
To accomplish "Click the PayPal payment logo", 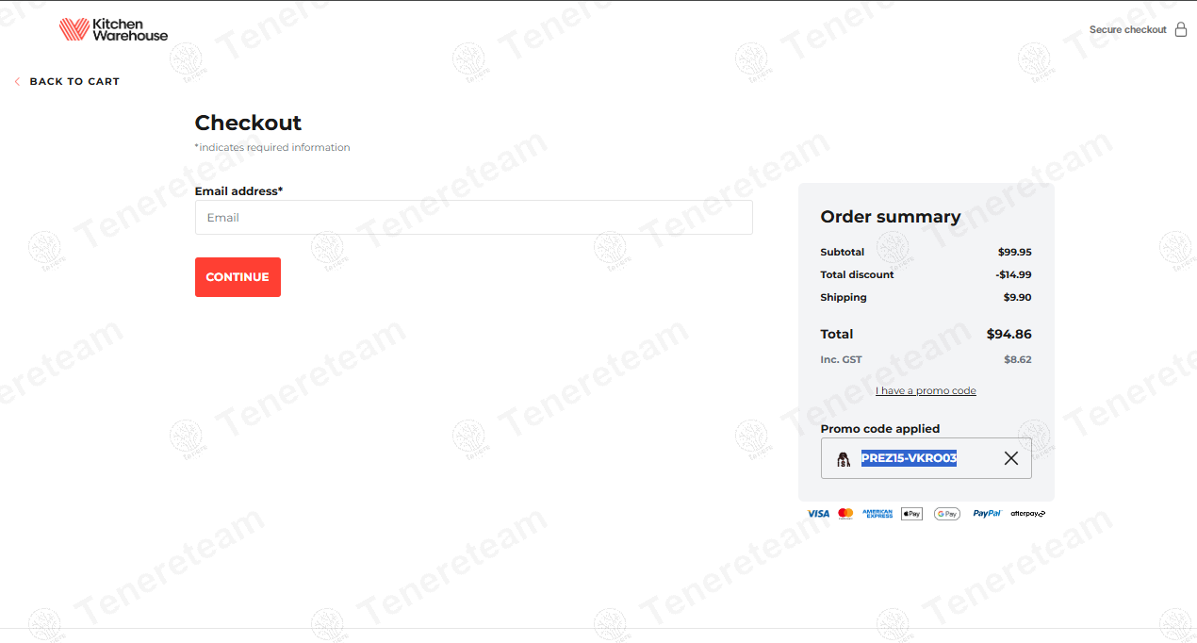I will (987, 514).
